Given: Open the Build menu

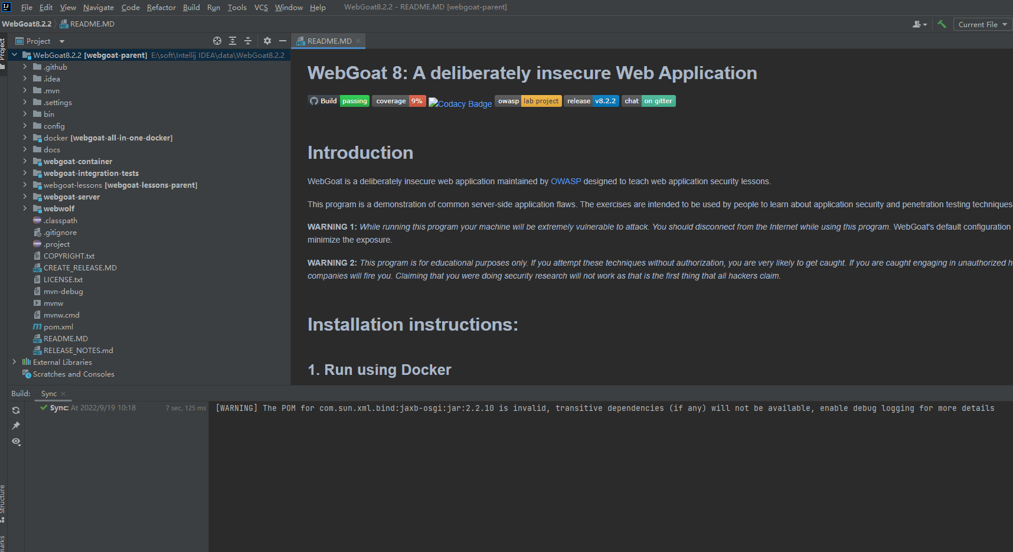Looking at the screenshot, I should (191, 7).
